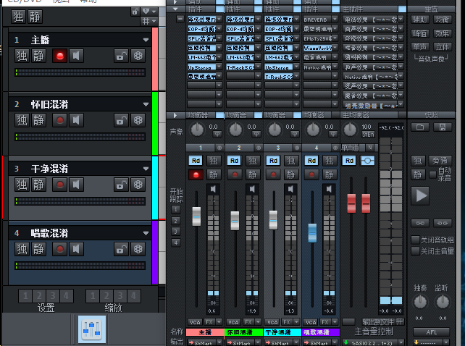This screenshot has width=465, height=346.
Task: Toggle speaker monitoring on track 唱歌混淆
Action: point(76,249)
